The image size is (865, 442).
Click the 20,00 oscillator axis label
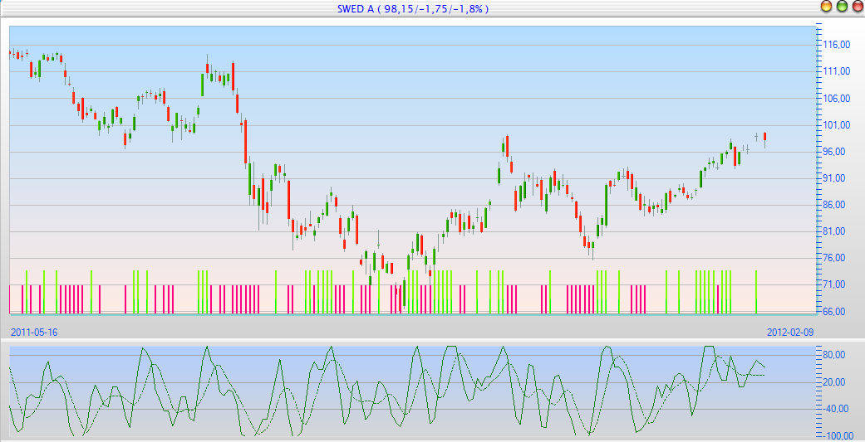click(836, 382)
